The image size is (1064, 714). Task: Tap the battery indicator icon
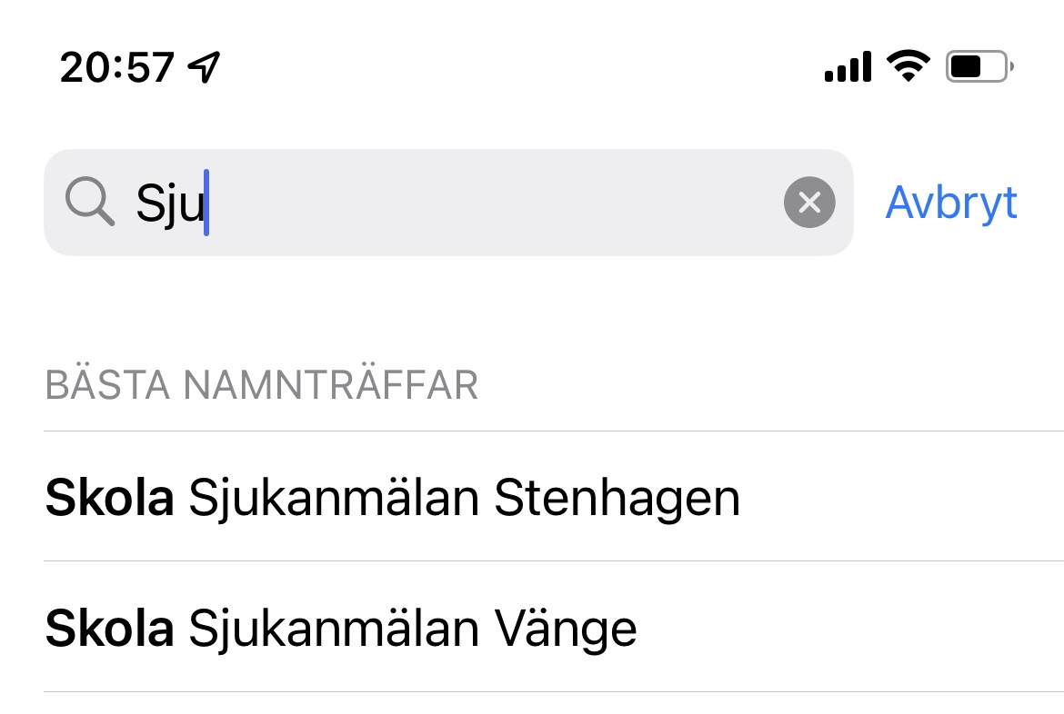point(979,66)
